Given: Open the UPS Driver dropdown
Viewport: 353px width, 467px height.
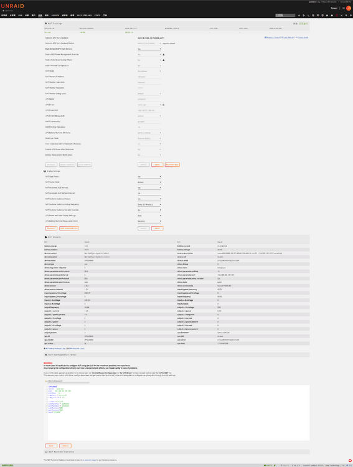Looking at the screenshot, I should [149, 105].
